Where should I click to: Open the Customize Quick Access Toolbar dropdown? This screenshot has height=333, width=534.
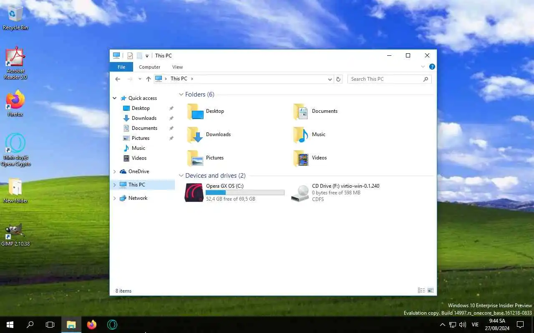147,56
